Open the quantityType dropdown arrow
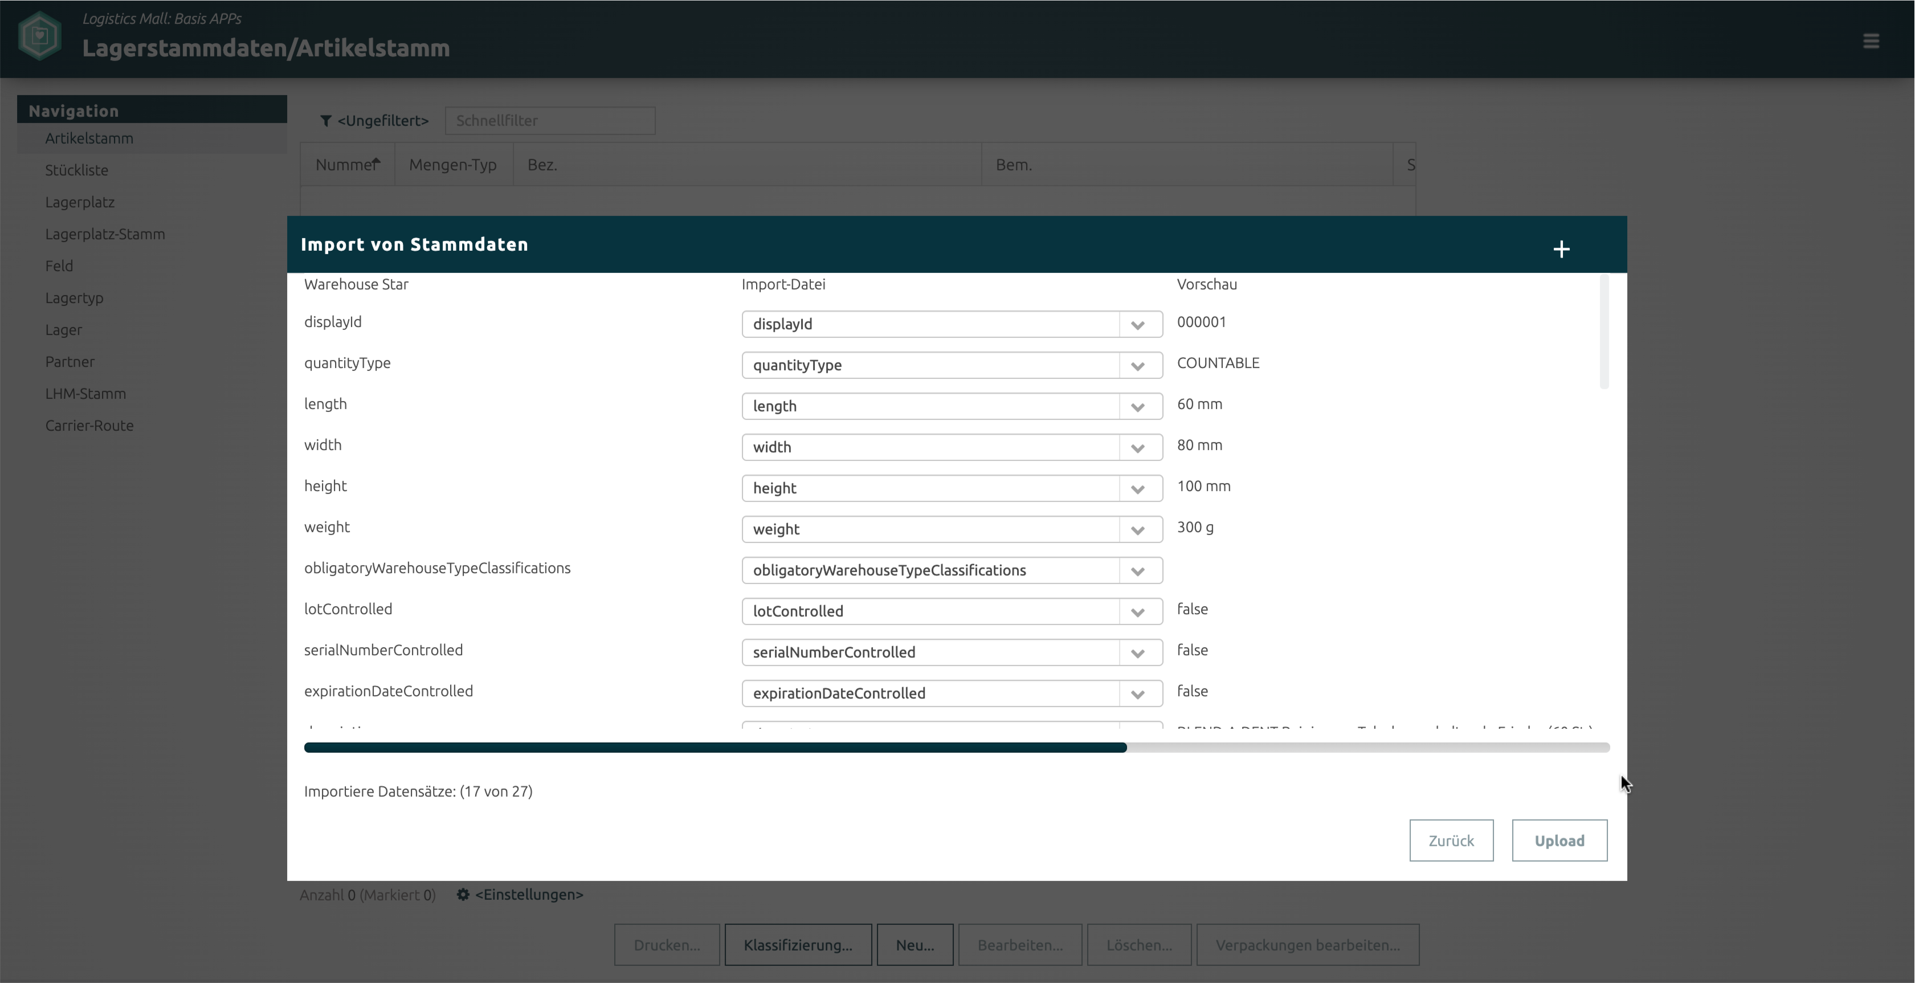This screenshot has height=983, width=1915. pos(1137,366)
